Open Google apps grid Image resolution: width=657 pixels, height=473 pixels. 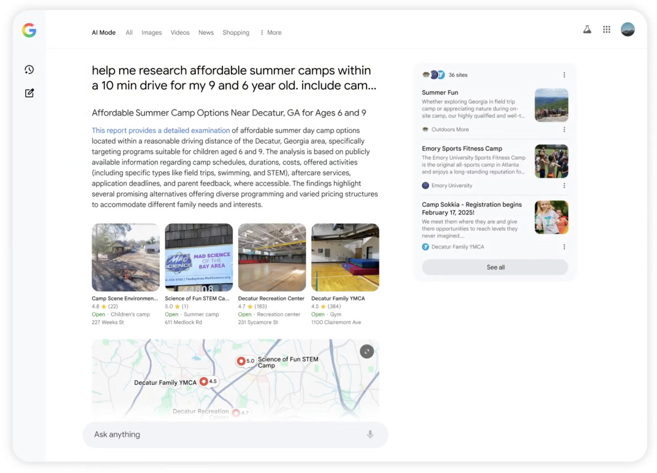(x=606, y=30)
